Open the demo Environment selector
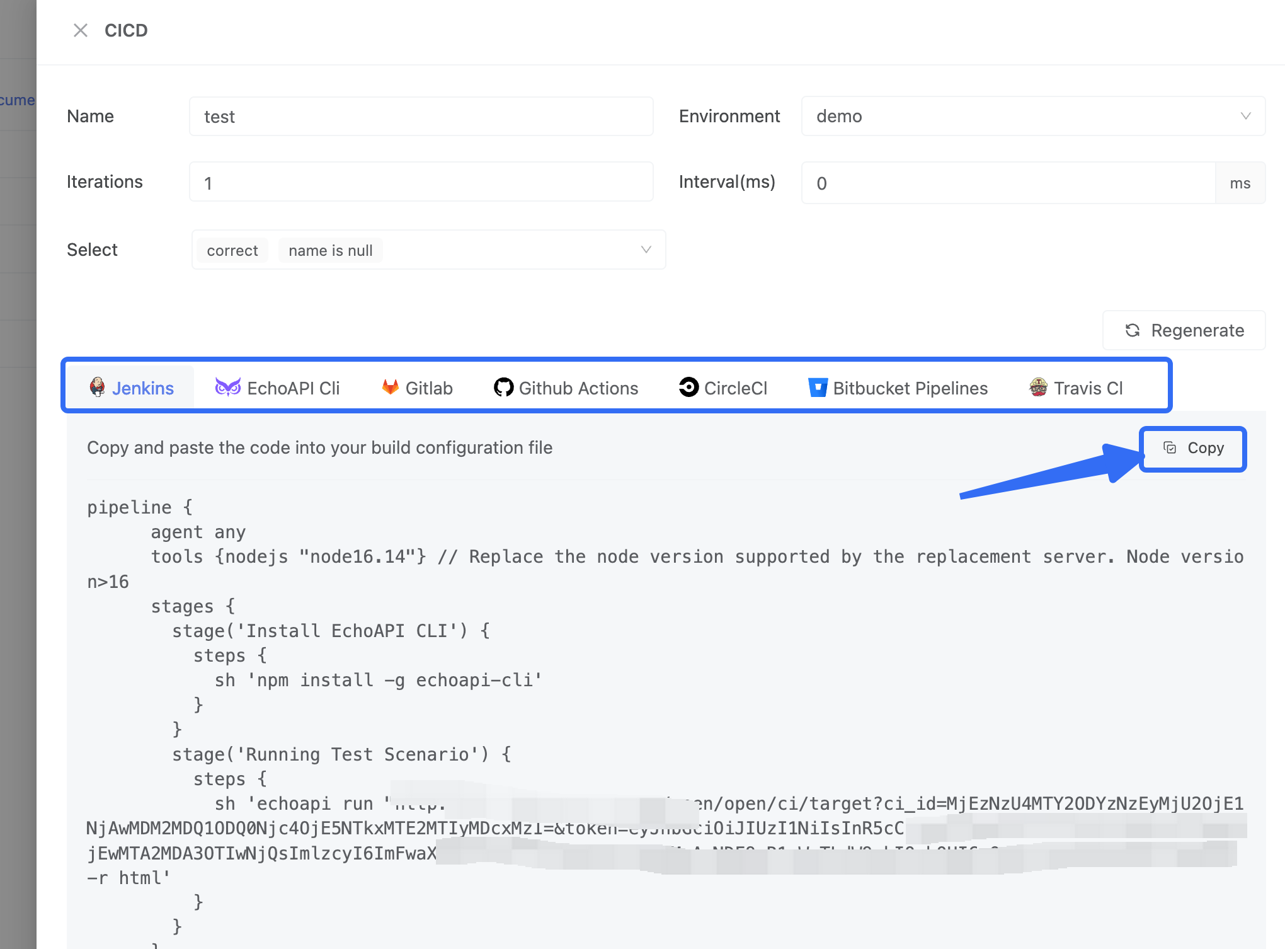The width and height of the screenshot is (1285, 949). 1033,116
